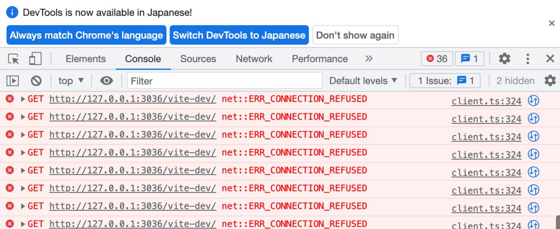Clear console with the ban icon

pyautogui.click(x=36, y=81)
